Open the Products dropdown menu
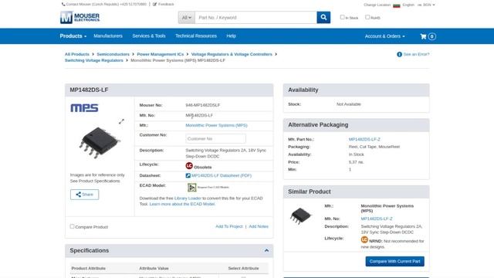The image size is (494, 278). (73, 36)
